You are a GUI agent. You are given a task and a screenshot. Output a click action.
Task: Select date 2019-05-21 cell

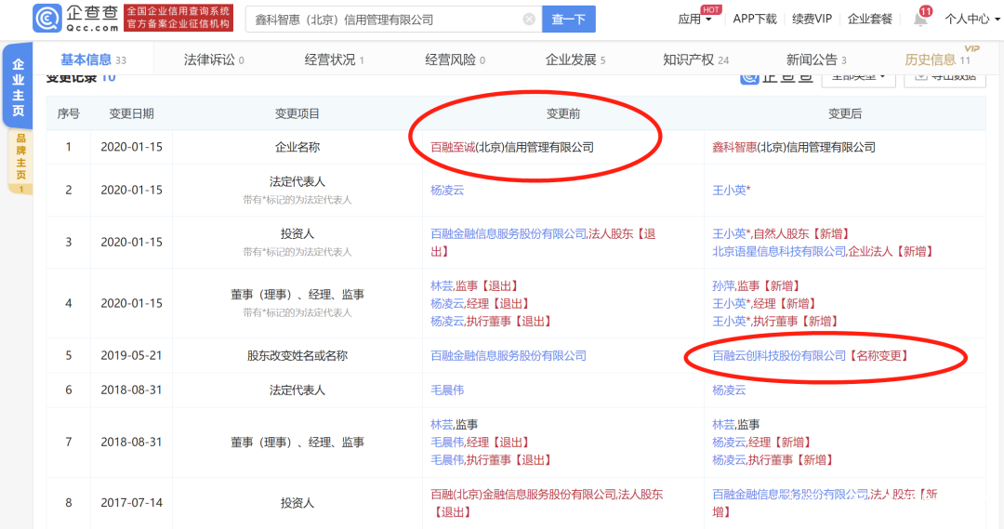(x=131, y=355)
